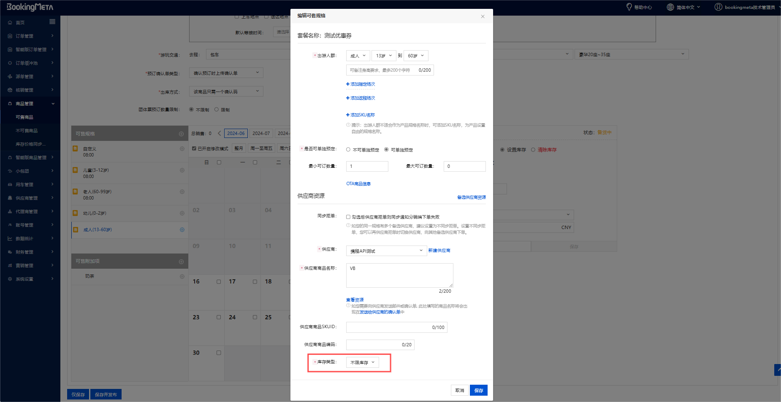Close the 编辑可售规格 dialog

tap(483, 16)
